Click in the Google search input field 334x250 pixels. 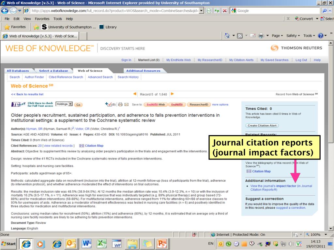[x=278, y=11]
